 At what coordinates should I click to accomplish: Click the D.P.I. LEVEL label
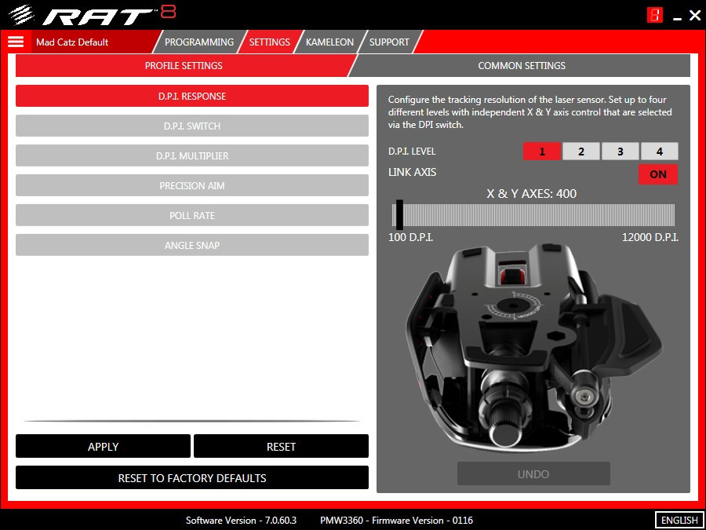point(412,152)
